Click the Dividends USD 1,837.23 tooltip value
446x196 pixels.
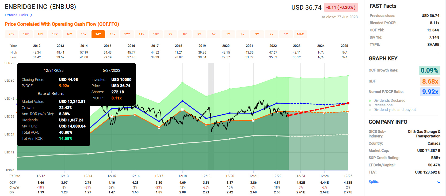point(71,120)
